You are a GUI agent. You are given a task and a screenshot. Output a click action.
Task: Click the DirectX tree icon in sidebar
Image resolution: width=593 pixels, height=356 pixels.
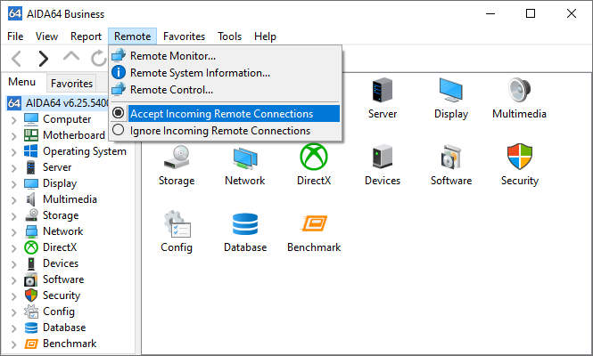[31, 247]
